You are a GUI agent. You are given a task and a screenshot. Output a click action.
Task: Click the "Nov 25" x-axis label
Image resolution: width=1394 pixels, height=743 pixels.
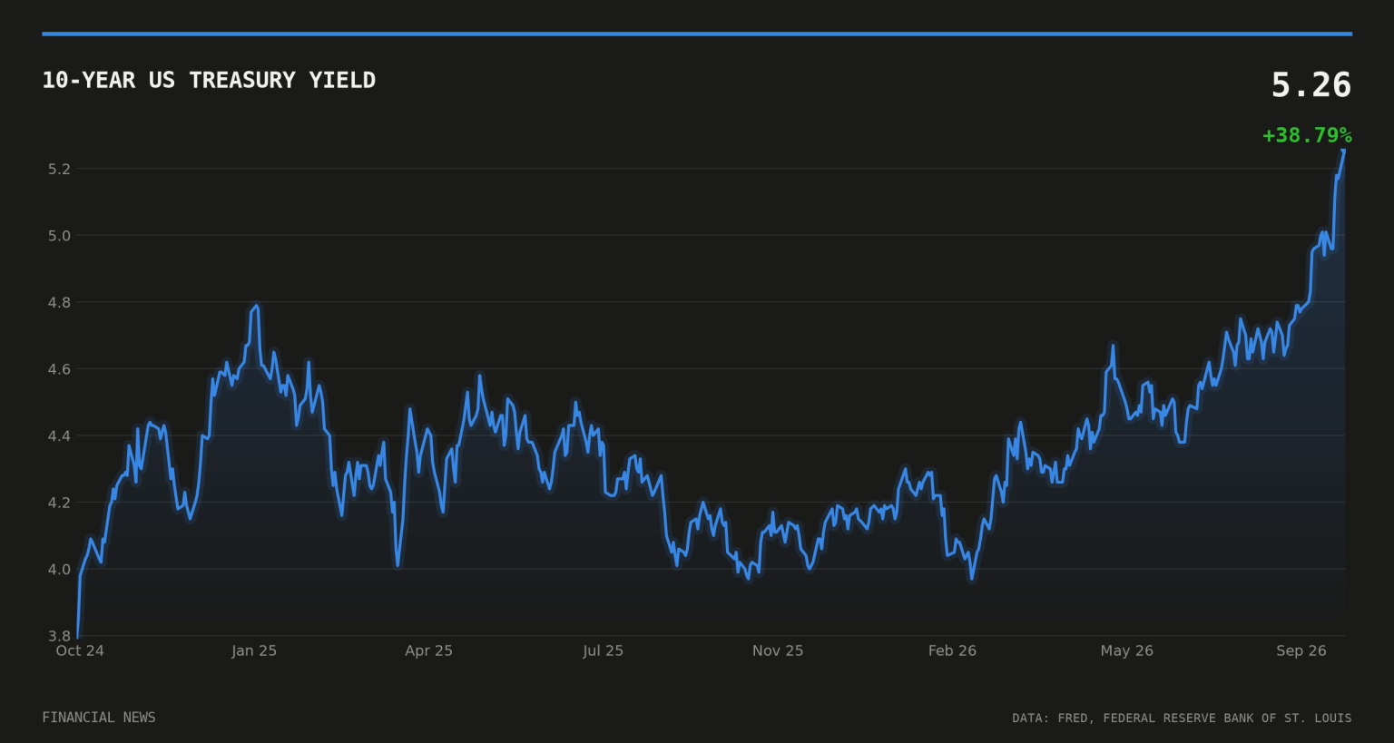click(778, 650)
